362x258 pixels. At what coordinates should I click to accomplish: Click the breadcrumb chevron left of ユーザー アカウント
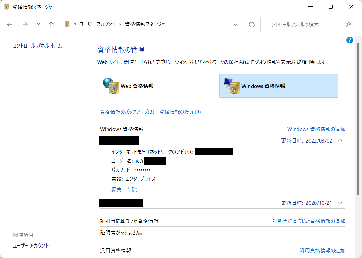point(75,24)
